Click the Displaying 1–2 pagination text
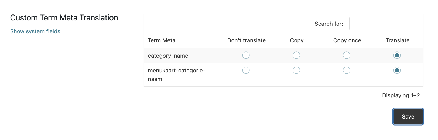Viewport: 438px width, 140px height. click(x=401, y=95)
